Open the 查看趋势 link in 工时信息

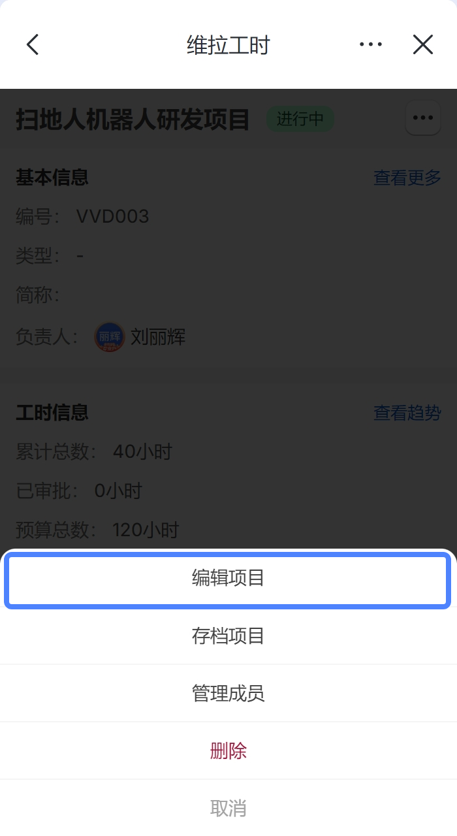tap(407, 413)
